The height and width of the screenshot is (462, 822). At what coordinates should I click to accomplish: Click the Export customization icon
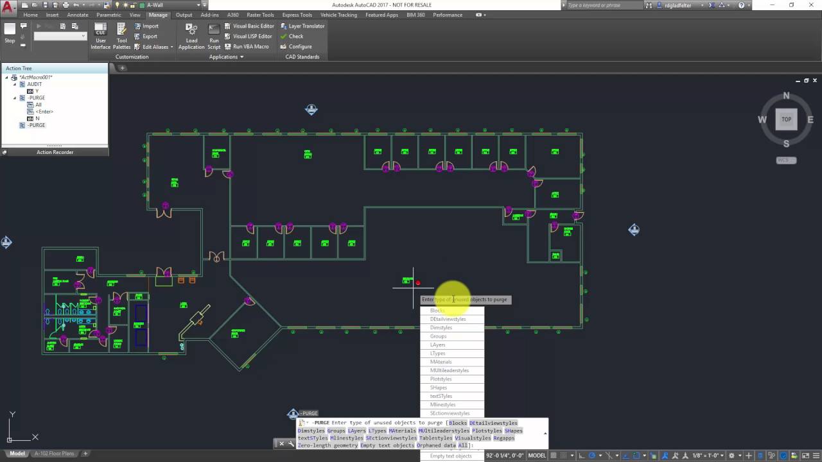138,37
